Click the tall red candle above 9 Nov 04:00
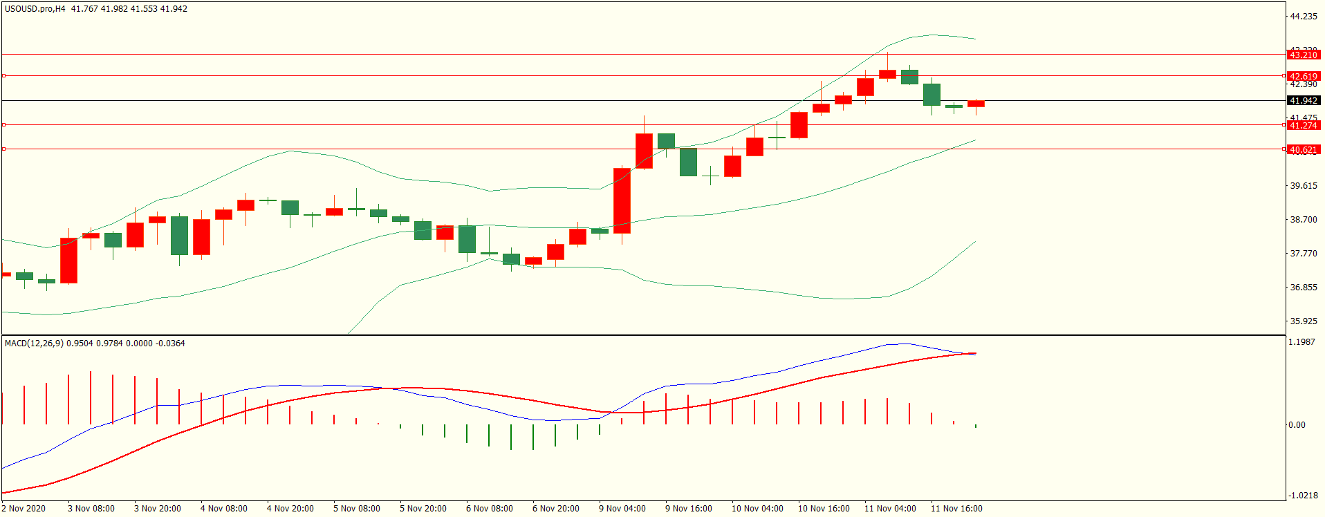1325x517 pixels. (x=622, y=200)
